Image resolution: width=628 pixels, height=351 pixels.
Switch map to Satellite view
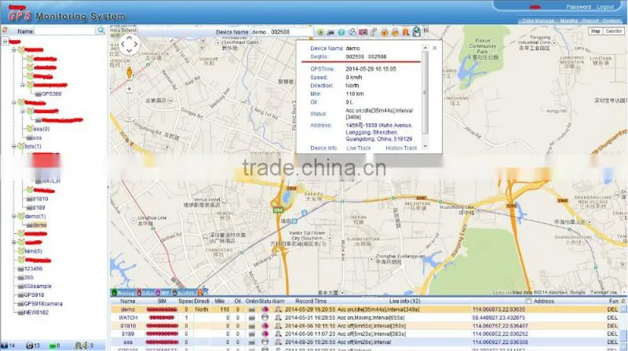[x=614, y=31]
